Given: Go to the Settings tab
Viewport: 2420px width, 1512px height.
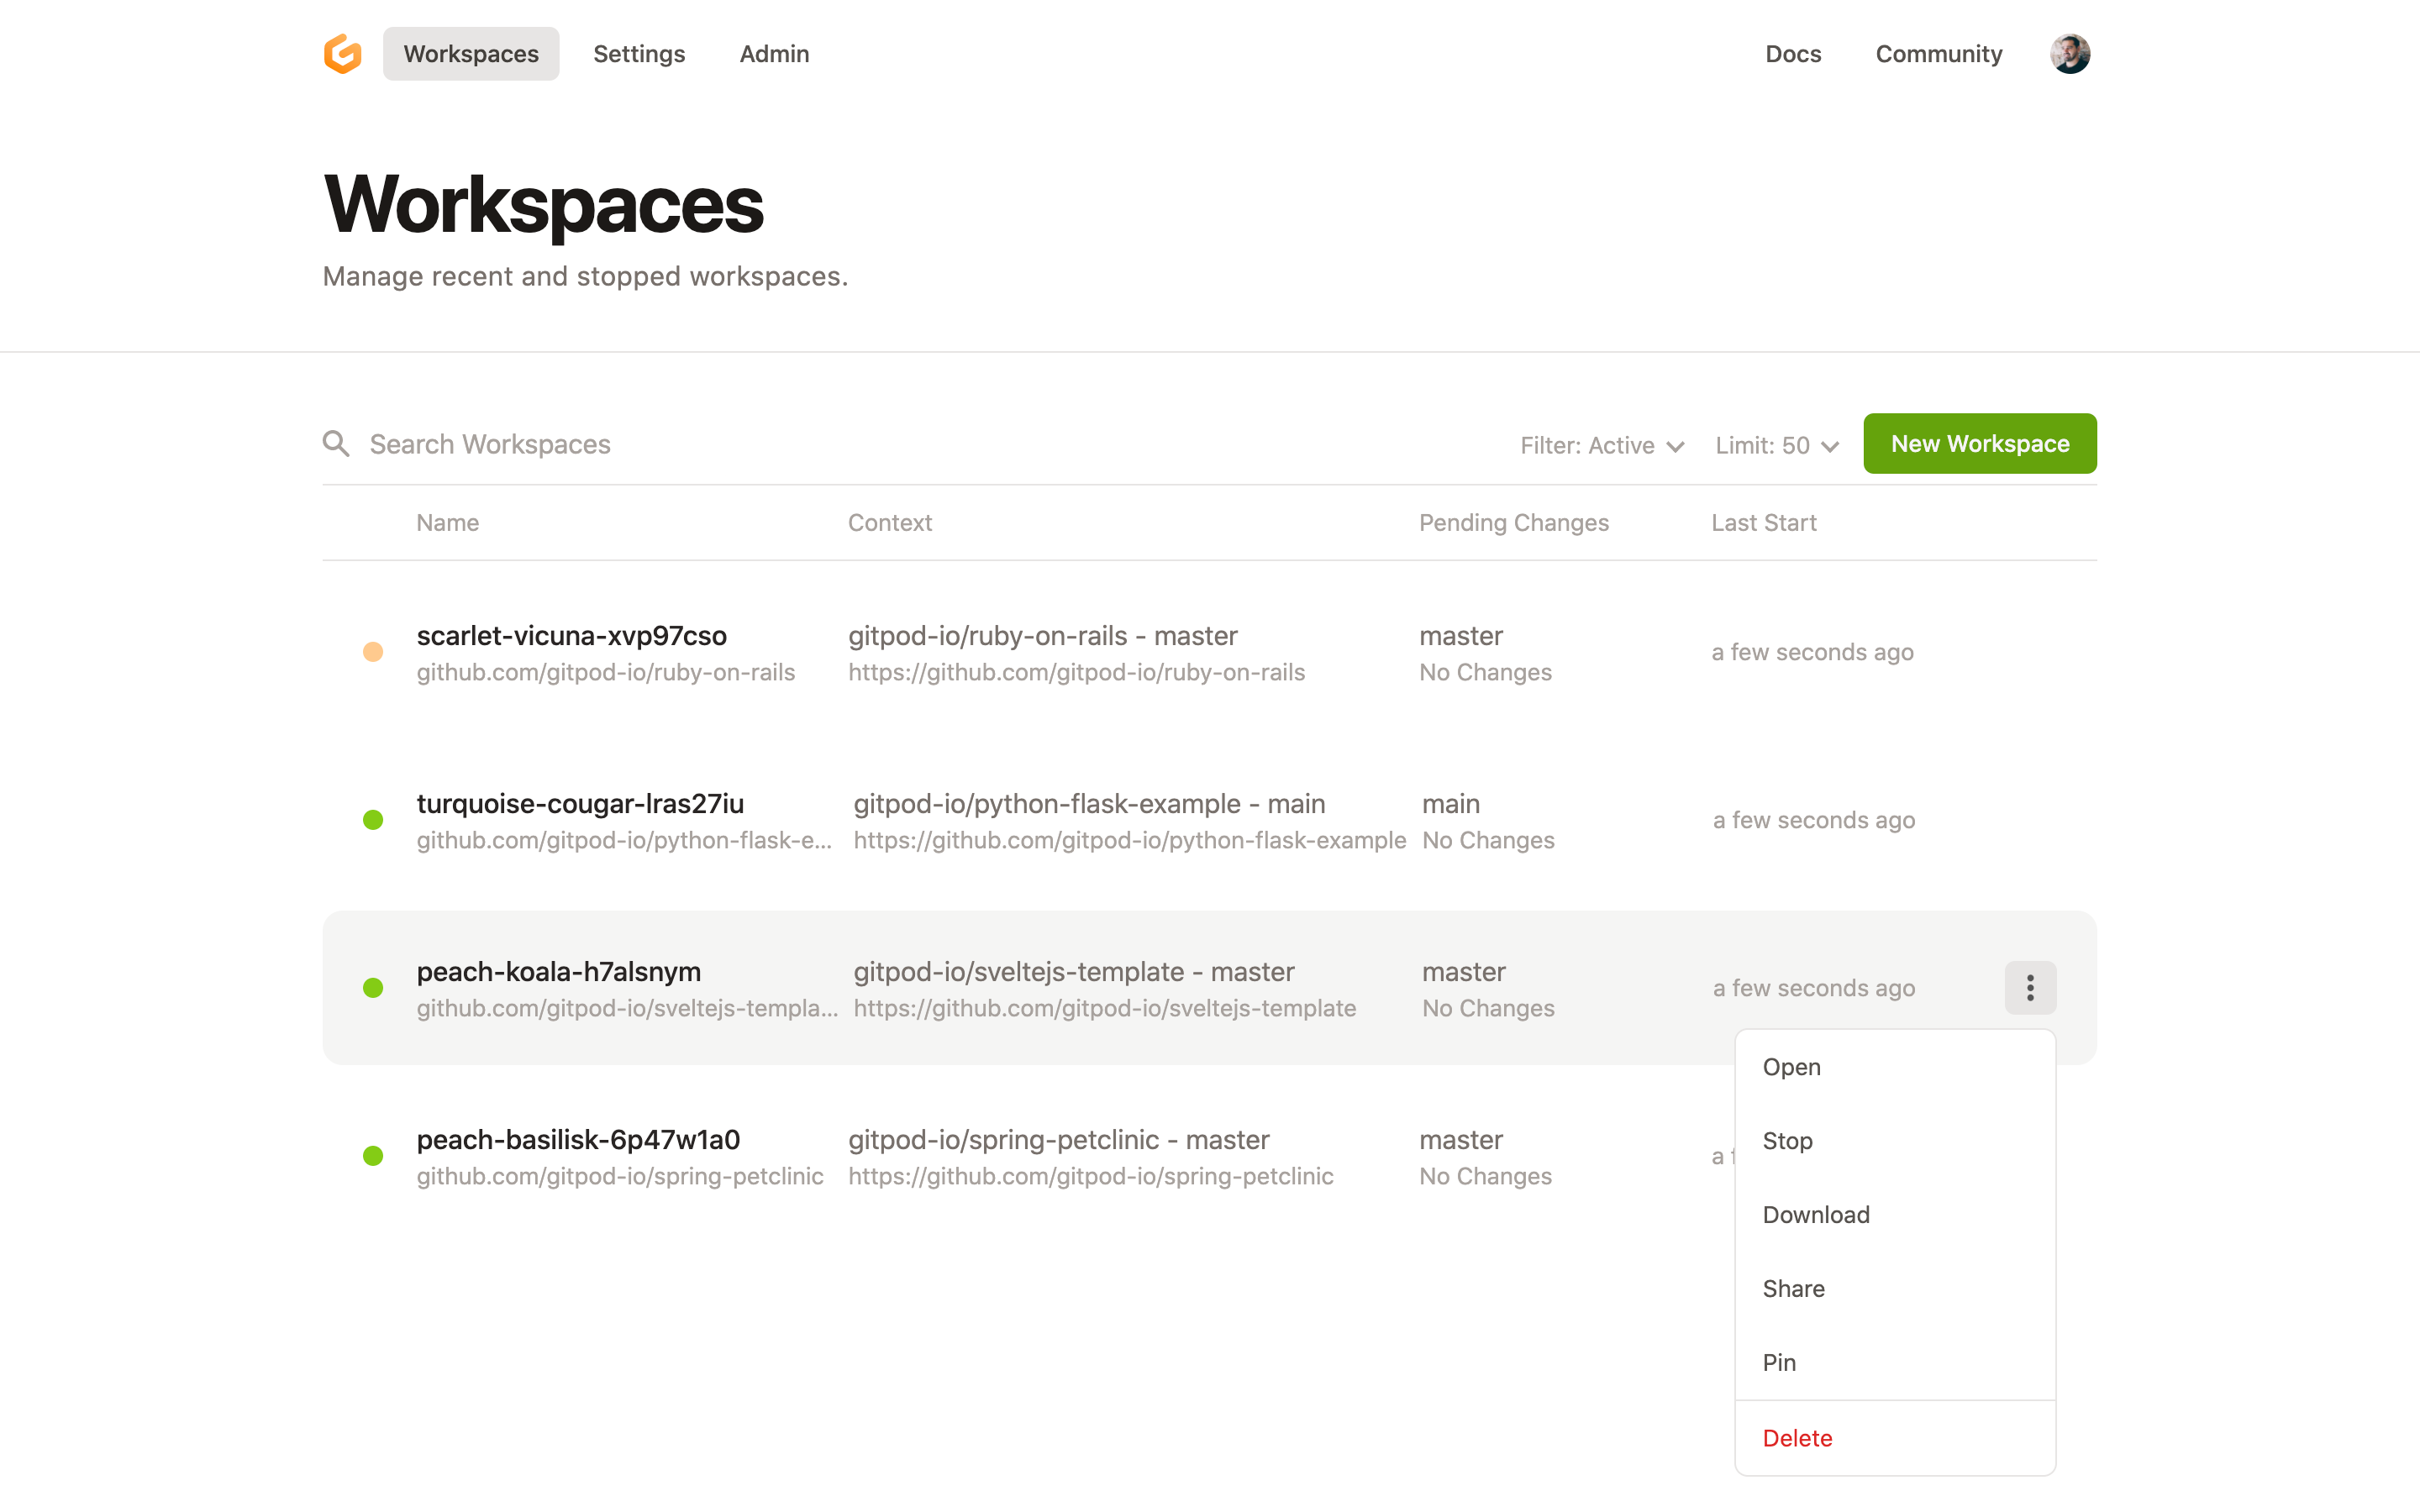Looking at the screenshot, I should 639,54.
